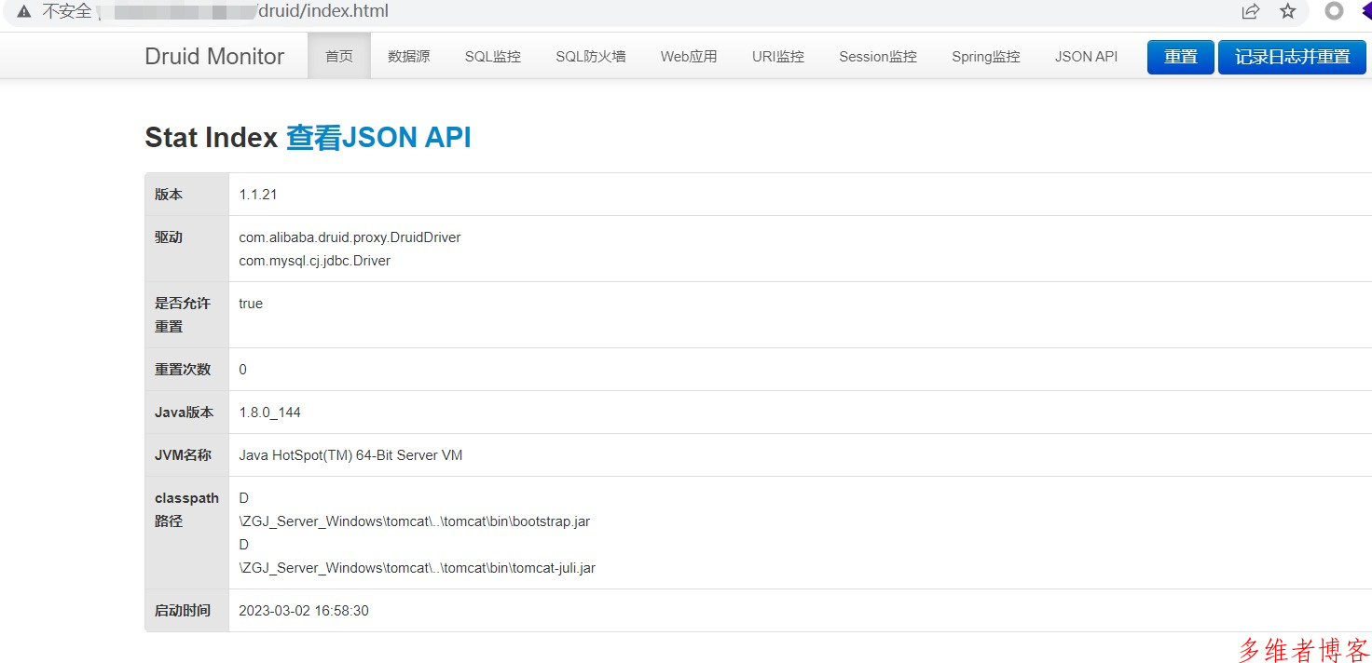Click start time 2023-03-02 16:58:30

(x=304, y=611)
